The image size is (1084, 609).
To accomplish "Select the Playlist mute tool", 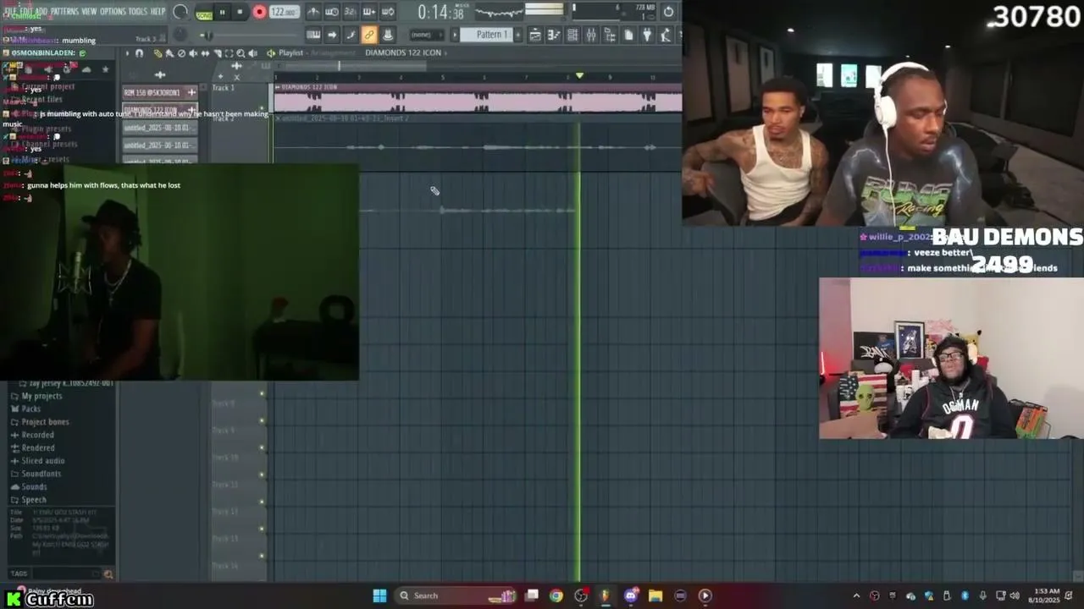I will pos(193,53).
